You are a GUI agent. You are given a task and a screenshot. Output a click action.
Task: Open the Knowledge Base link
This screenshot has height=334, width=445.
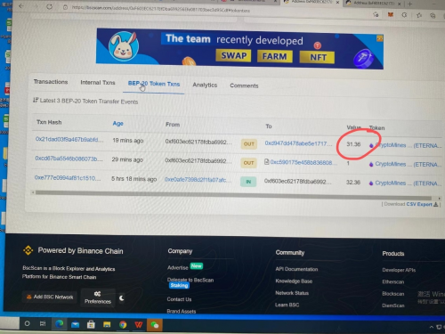(294, 281)
